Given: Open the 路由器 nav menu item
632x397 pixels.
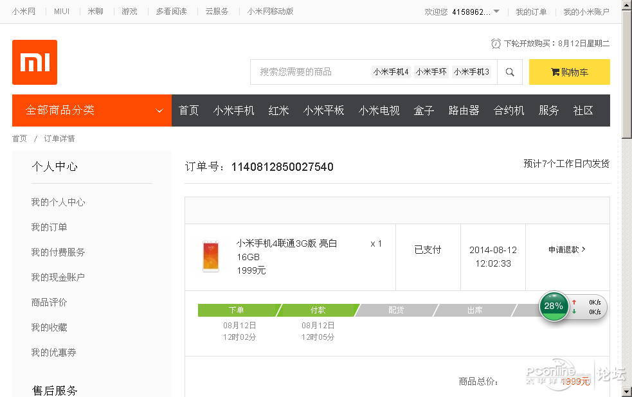Looking at the screenshot, I should click(464, 110).
